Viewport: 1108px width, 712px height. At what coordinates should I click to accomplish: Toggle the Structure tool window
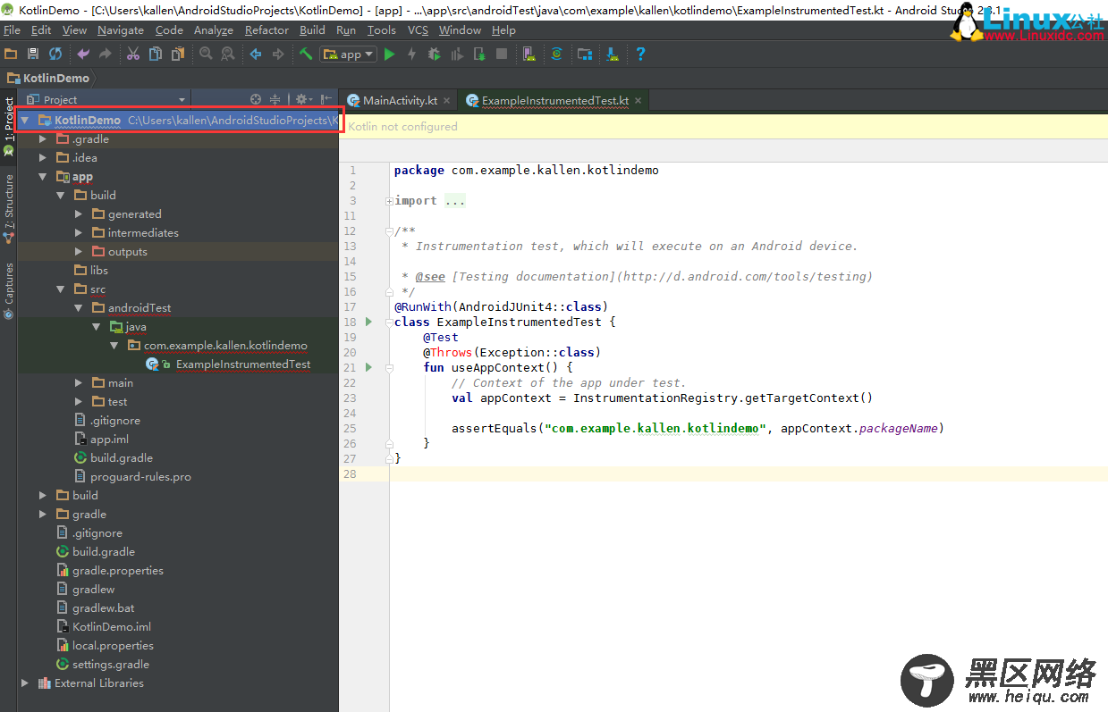[x=9, y=207]
